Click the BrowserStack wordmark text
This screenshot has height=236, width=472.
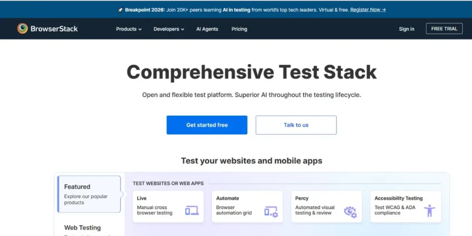54,29
